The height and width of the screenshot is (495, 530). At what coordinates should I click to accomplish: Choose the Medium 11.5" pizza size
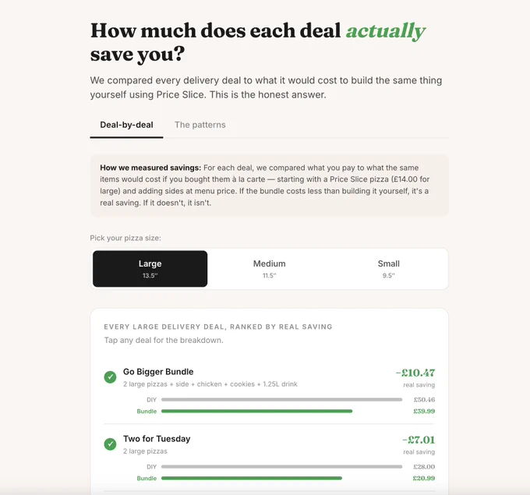(270, 269)
